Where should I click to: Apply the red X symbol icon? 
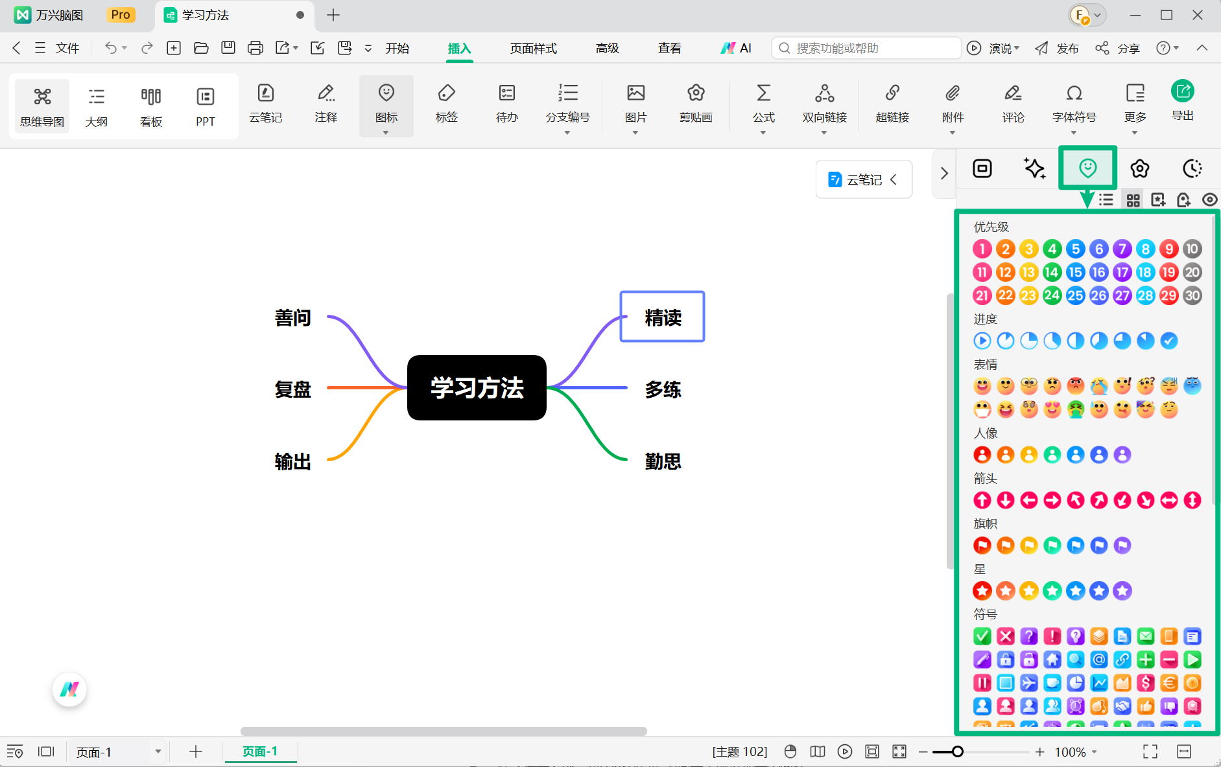click(x=1006, y=636)
